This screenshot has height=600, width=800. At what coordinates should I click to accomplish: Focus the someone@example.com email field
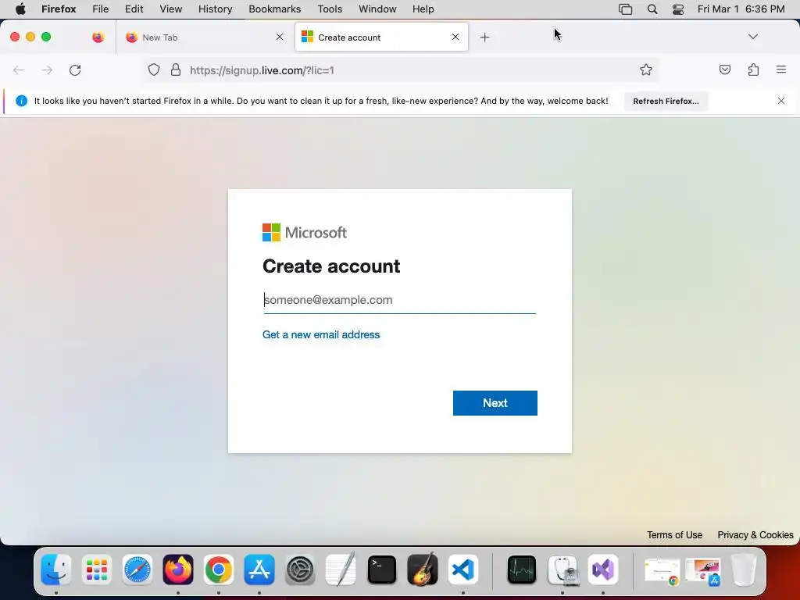[399, 300]
